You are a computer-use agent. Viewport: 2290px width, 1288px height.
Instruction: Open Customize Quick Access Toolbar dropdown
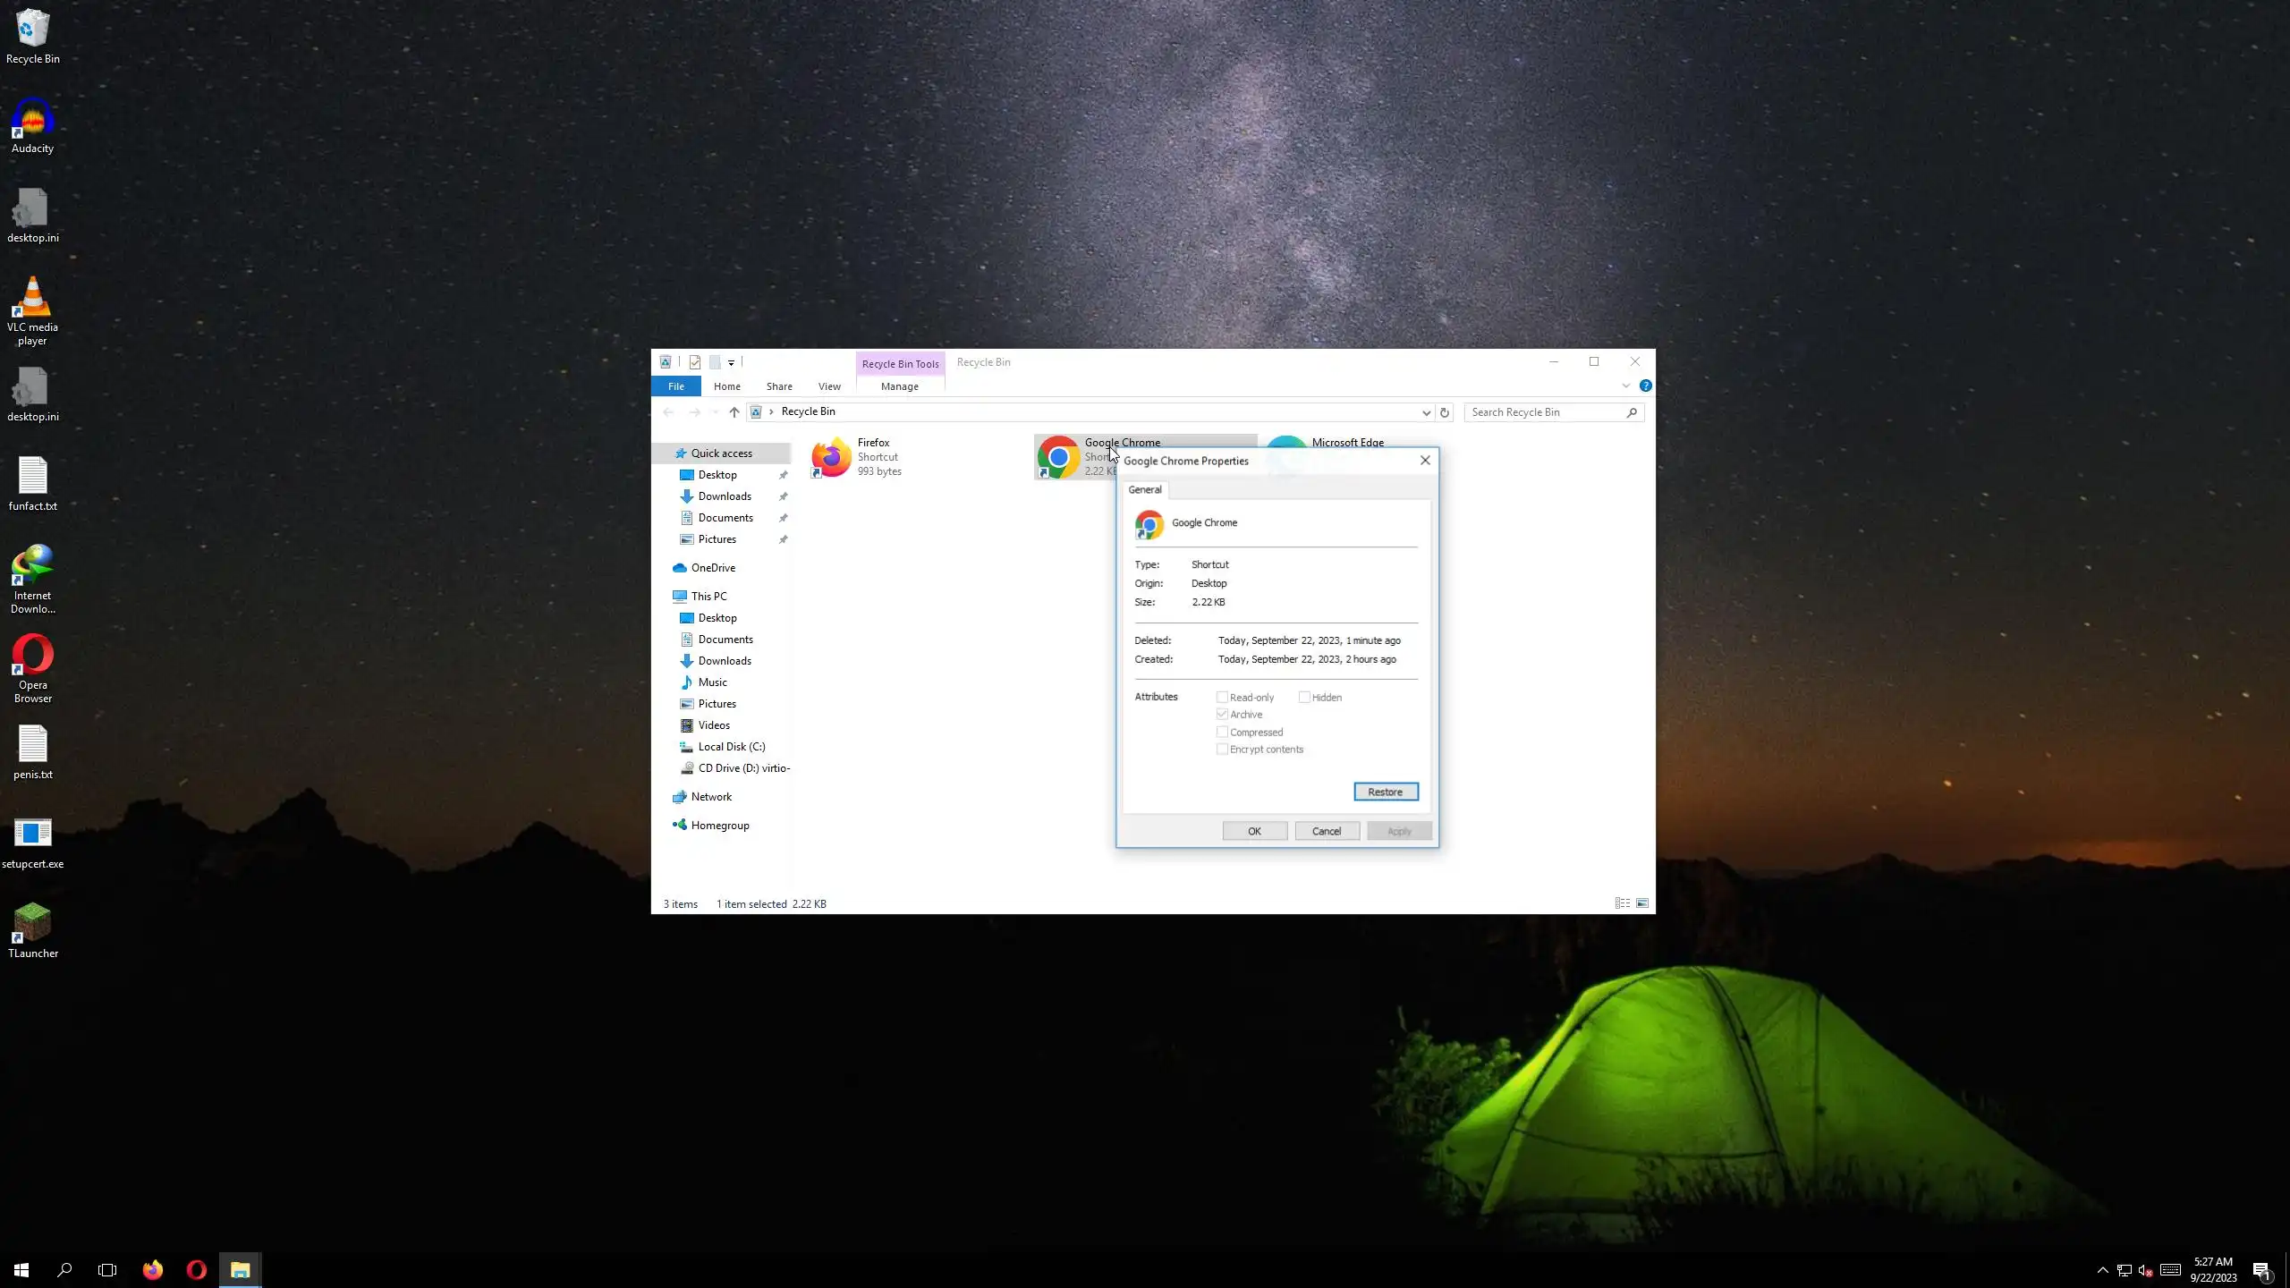pos(731,362)
